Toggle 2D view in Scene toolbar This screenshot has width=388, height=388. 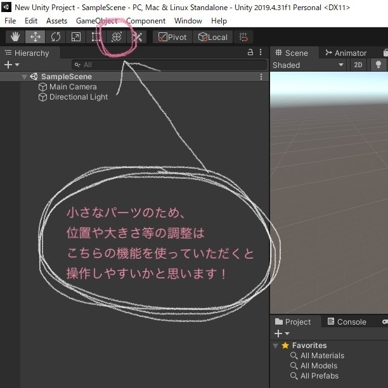coord(358,65)
